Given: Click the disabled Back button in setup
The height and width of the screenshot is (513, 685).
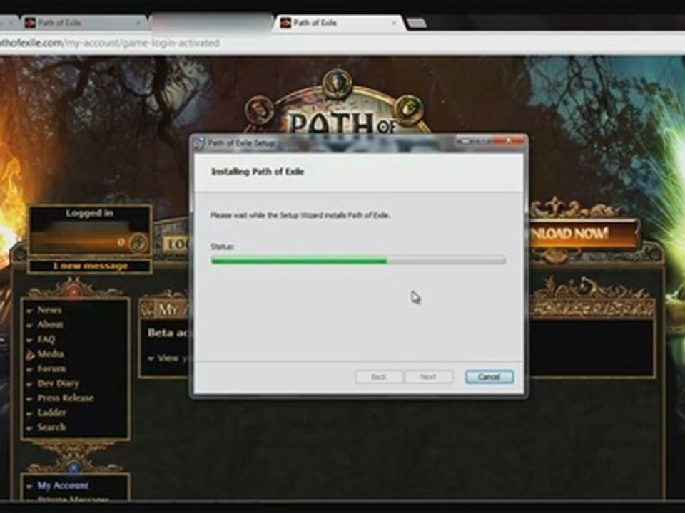Looking at the screenshot, I should (379, 376).
